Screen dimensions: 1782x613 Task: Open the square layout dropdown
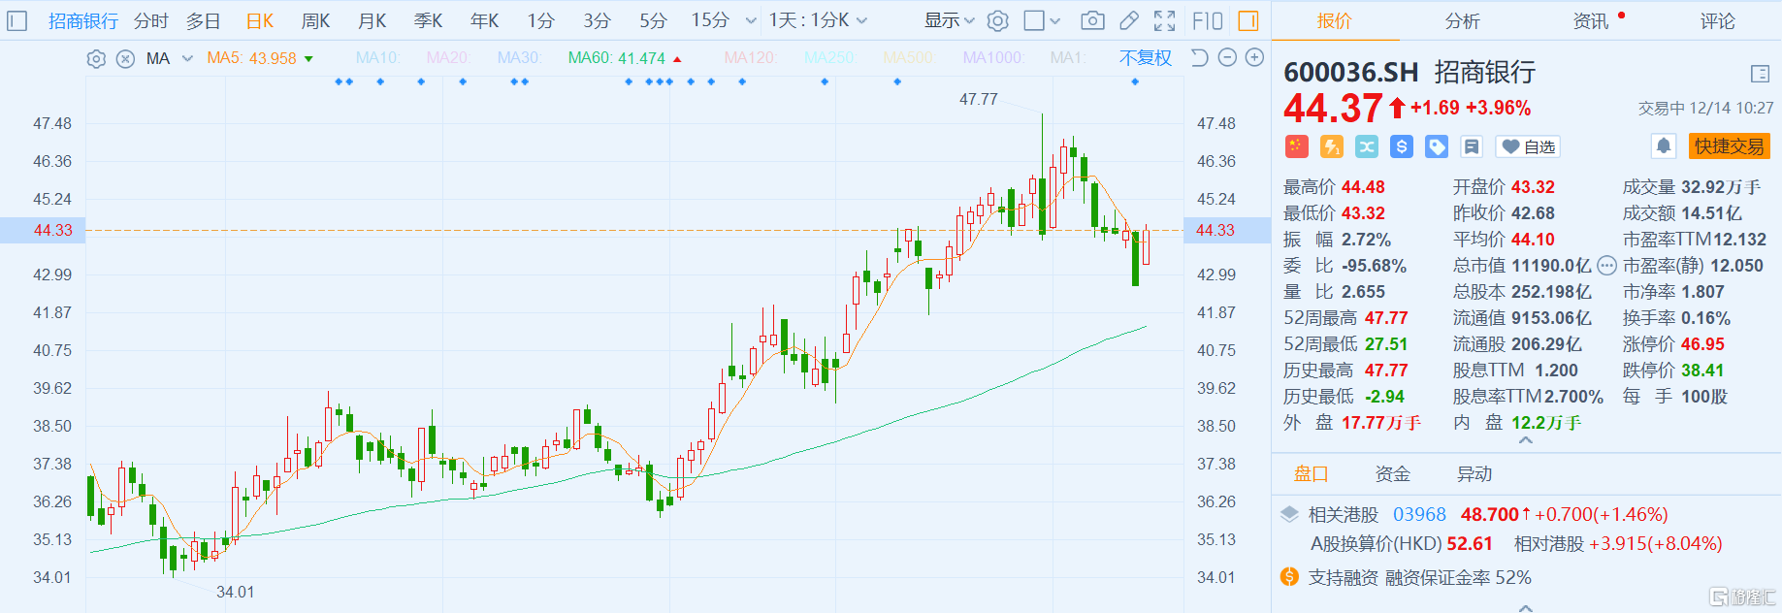pyautogui.click(x=1043, y=20)
